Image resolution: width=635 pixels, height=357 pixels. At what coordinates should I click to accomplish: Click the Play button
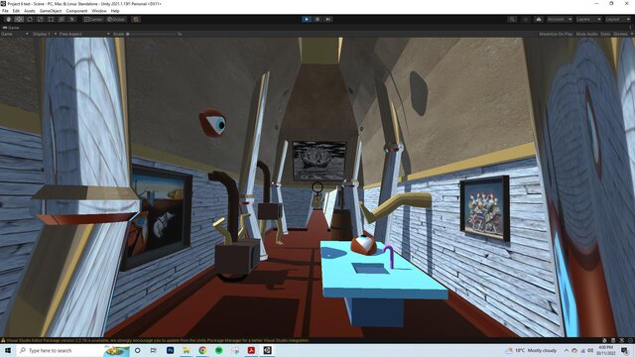click(307, 19)
